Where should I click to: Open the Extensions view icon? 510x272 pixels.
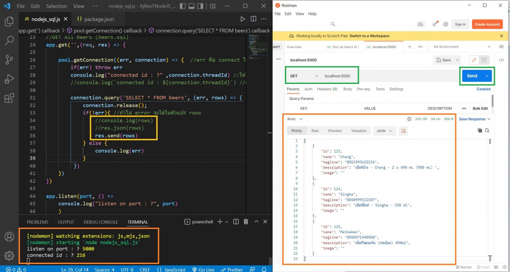tap(9, 98)
